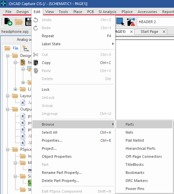
Task: Click the OrCAD Capture application icon
Action: [3, 3]
